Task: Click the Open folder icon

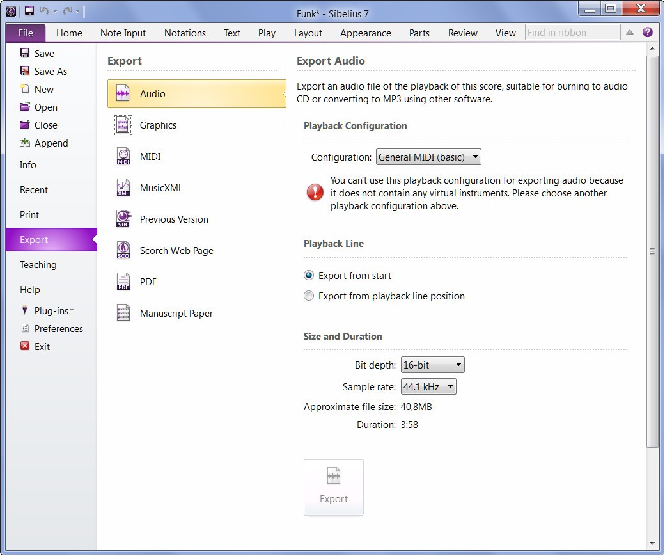Action: coord(25,107)
